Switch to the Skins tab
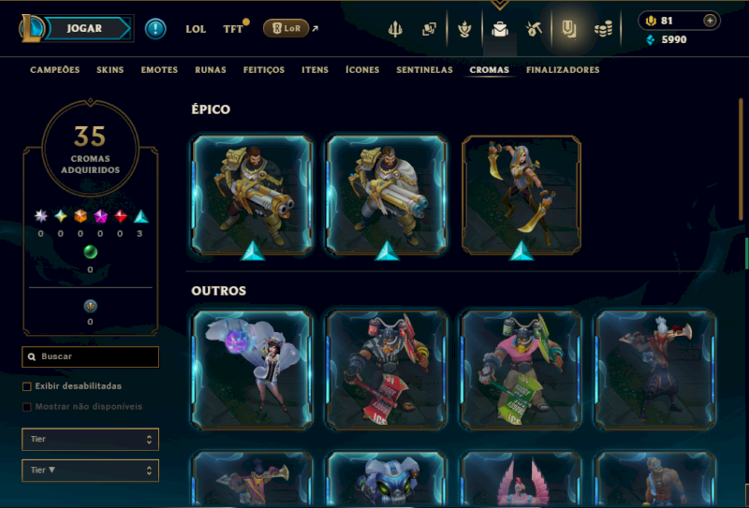749x508 pixels. pyautogui.click(x=110, y=70)
